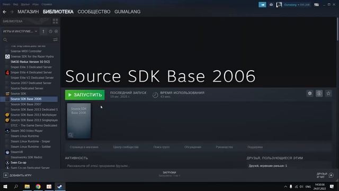Click the blue announcements button at top
This screenshot has height=191, width=339.
tap(262, 5)
